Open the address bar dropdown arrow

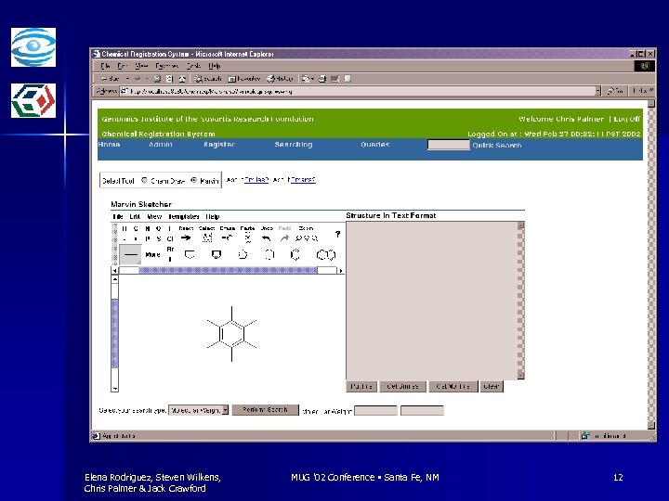[597, 91]
